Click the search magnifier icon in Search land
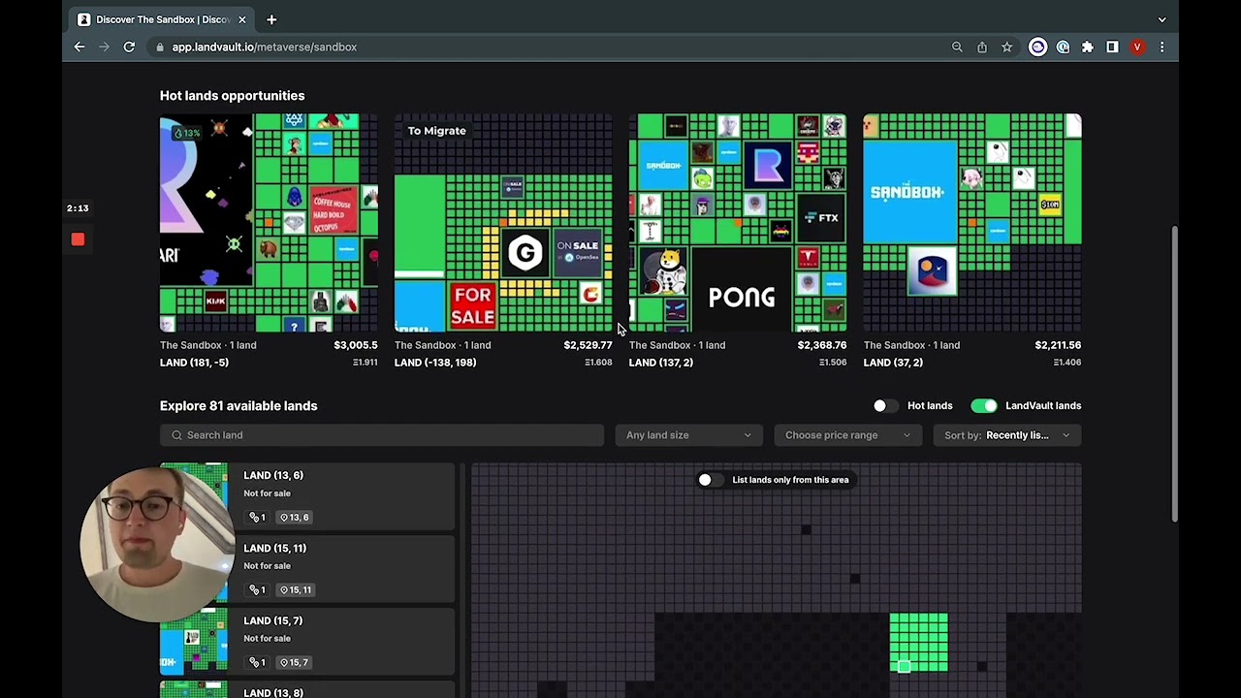The height and width of the screenshot is (698, 1241). 176,435
